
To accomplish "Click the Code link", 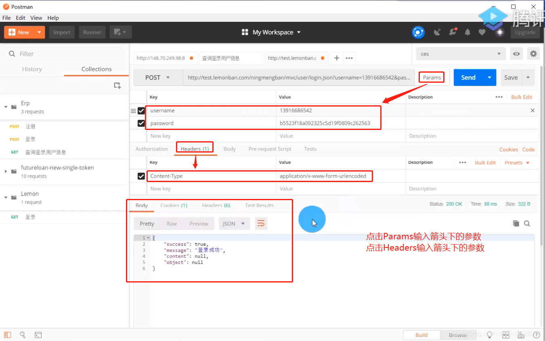I will click(528, 149).
